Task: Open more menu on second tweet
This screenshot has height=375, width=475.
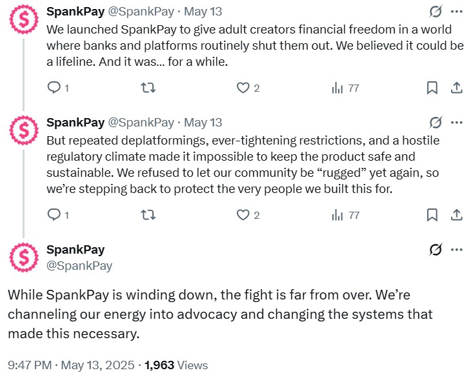Action: (x=456, y=122)
